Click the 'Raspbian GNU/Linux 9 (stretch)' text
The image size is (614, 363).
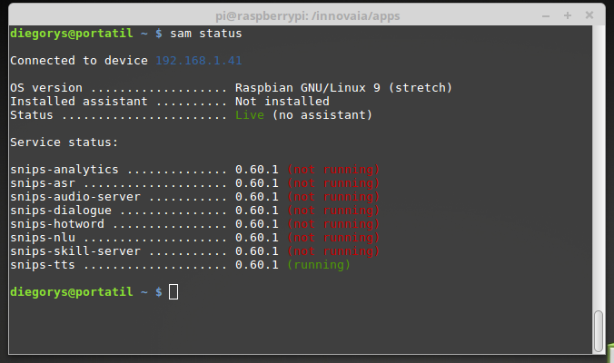tap(343, 88)
